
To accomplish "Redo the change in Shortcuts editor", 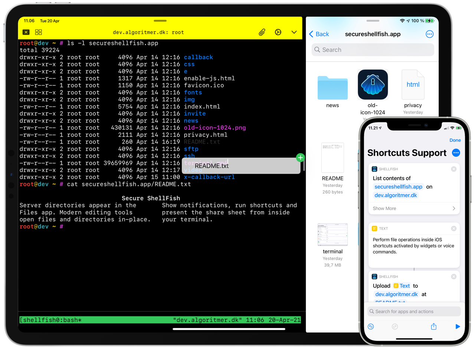I will point(395,327).
